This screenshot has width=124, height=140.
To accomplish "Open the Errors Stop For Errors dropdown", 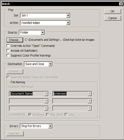I will pyautogui.click(x=50, y=126).
